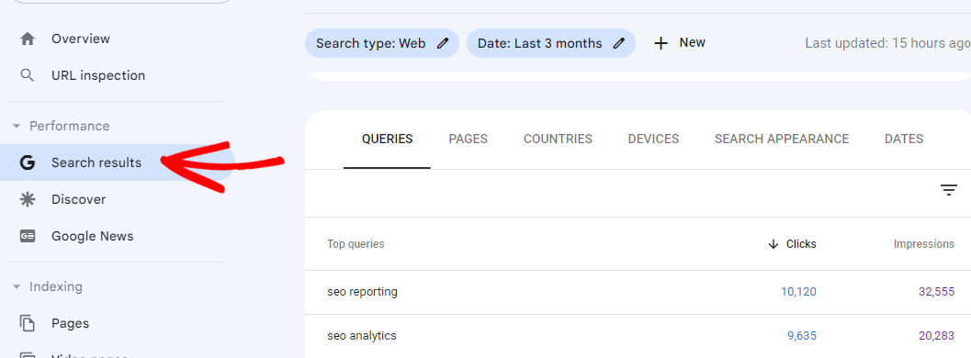
Task: Click the pencil icon on Date filter
Action: point(618,43)
